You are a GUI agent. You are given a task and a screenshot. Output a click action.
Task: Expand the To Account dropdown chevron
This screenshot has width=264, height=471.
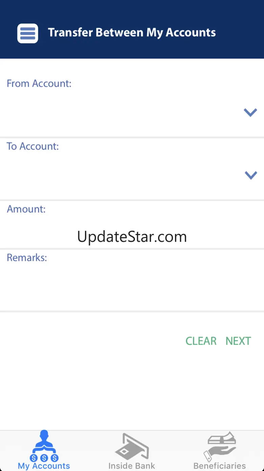point(251,175)
